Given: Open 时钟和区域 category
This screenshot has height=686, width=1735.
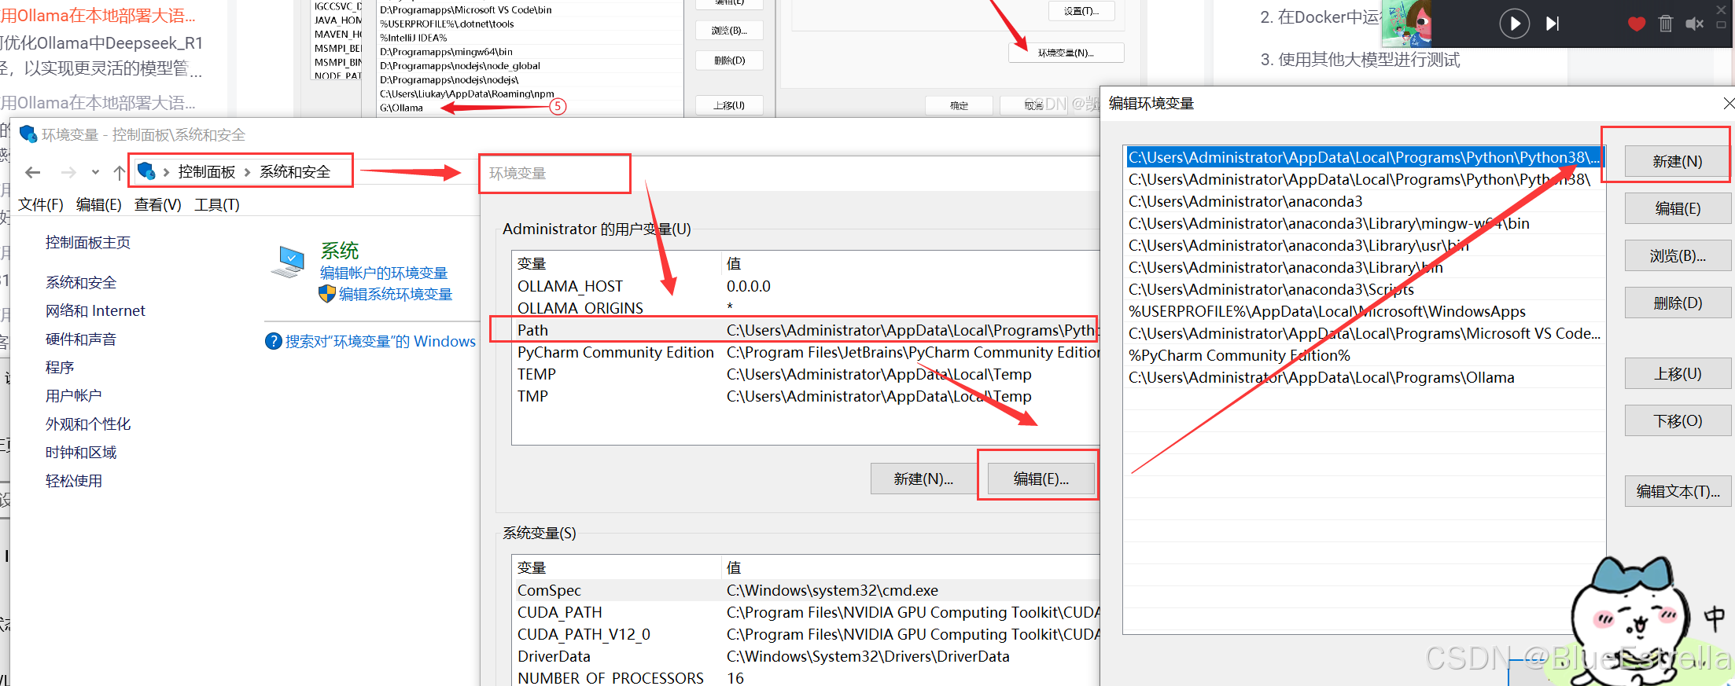Looking at the screenshot, I should pos(81,453).
